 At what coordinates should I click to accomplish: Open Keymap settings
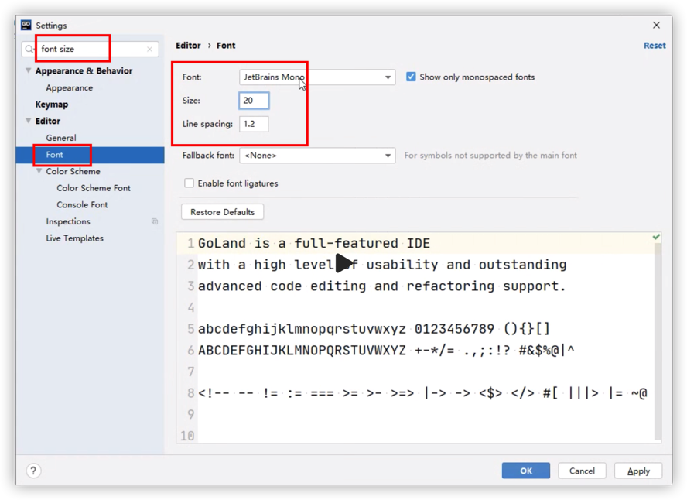(52, 104)
